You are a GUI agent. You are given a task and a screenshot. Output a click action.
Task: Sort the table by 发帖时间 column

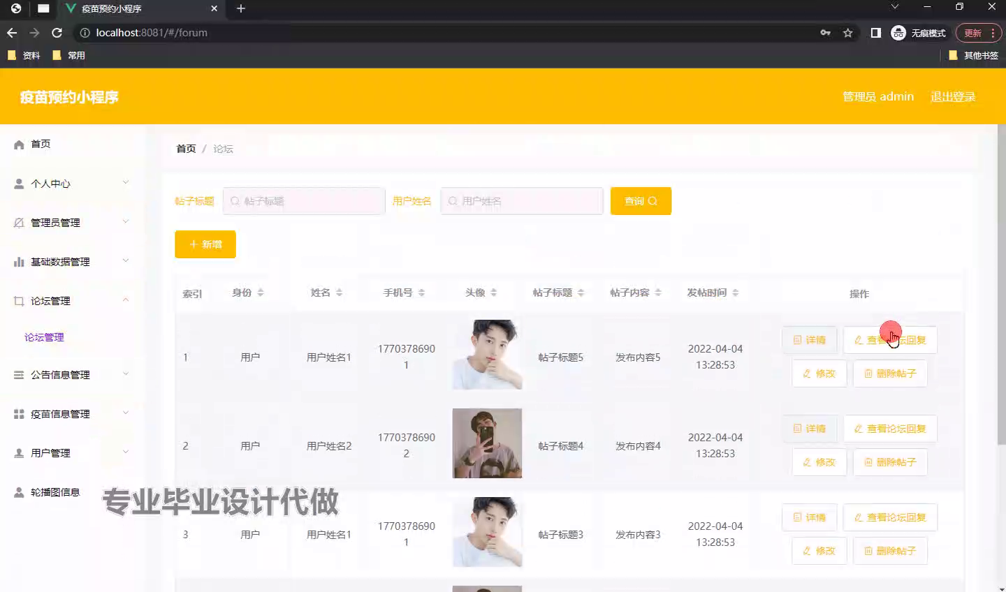pyautogui.click(x=736, y=293)
